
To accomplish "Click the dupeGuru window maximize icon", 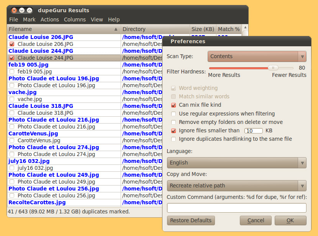I will click(30, 10).
